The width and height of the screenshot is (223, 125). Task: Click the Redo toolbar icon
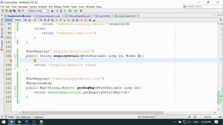point(23,11)
